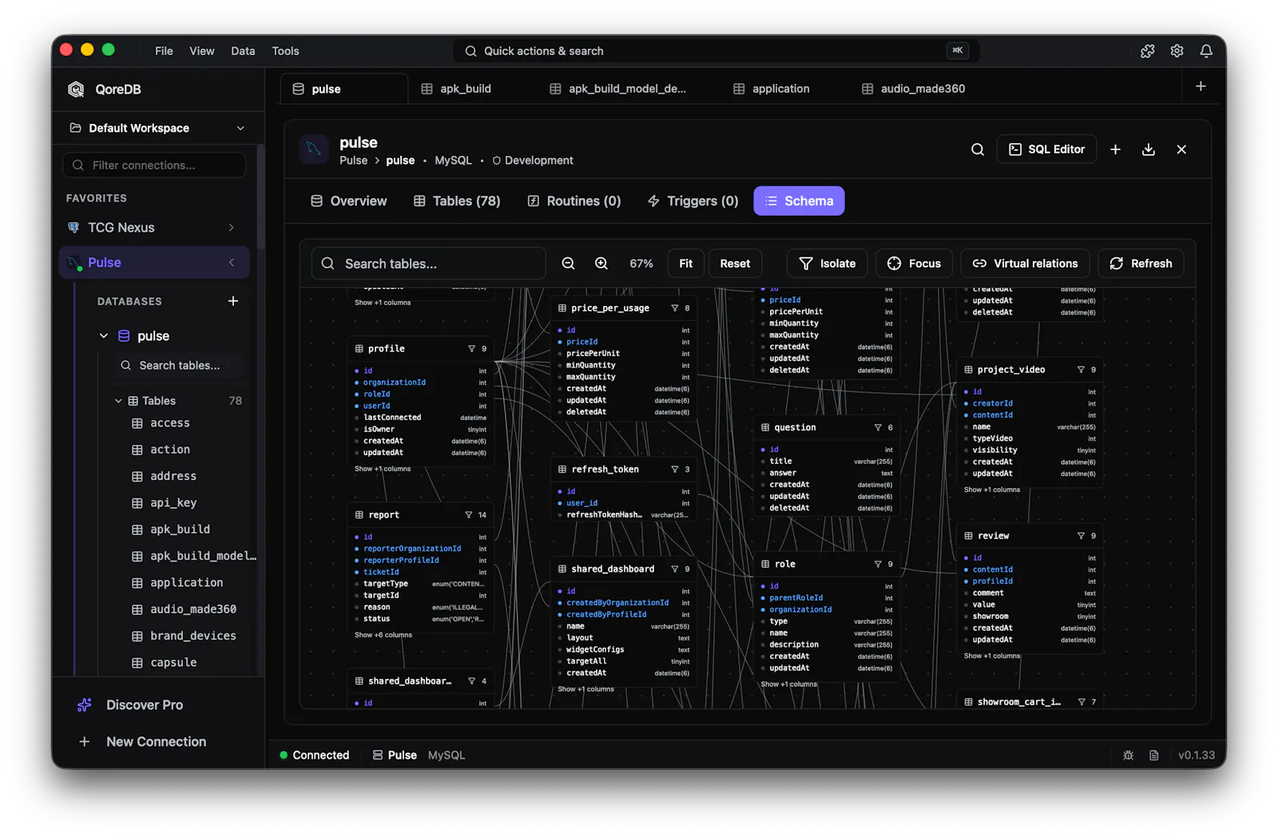Open the access table in sidebar
Screen dimensions: 1278x837
170,423
